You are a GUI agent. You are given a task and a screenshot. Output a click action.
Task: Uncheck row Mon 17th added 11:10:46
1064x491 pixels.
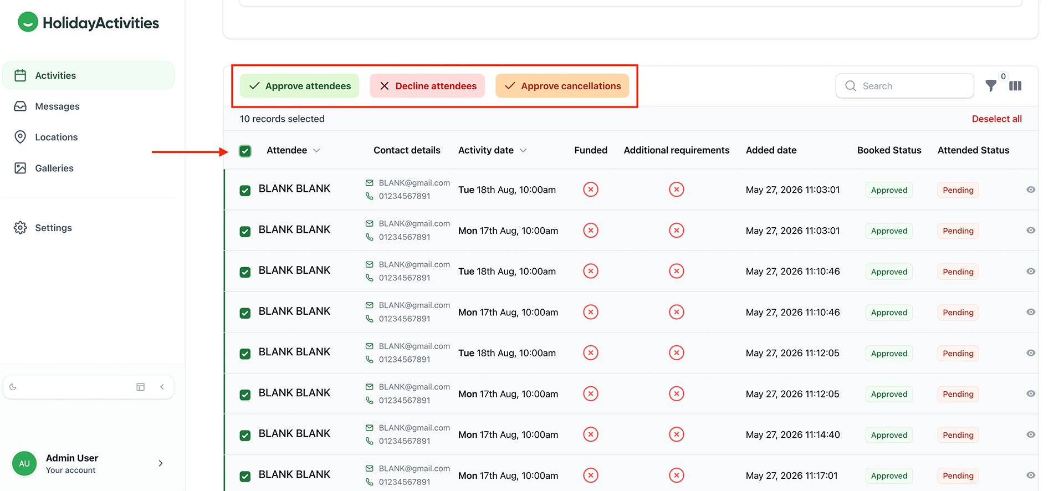pos(245,313)
